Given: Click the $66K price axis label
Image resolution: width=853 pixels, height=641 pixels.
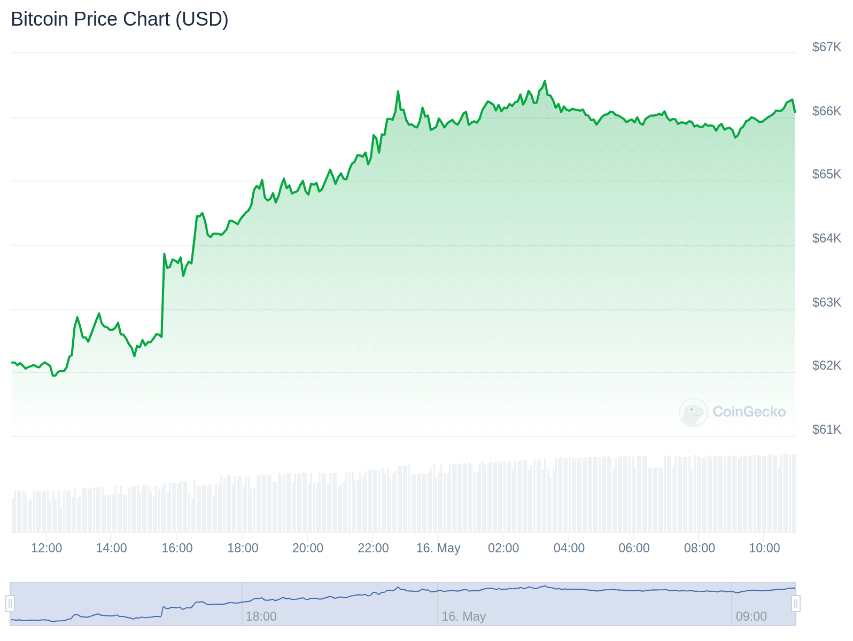Looking at the screenshot, I should [x=826, y=111].
